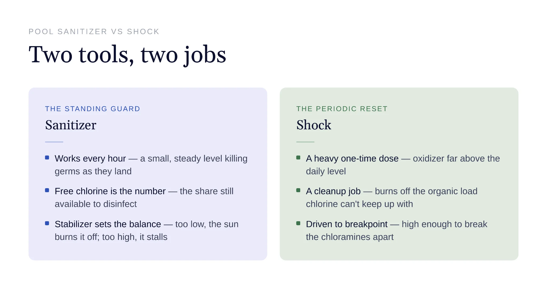
Task: Select the 'THE PERIODIC RESET' label
Action: click(x=342, y=109)
